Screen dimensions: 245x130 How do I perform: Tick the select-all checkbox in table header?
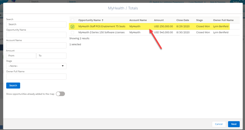[x=72, y=20]
